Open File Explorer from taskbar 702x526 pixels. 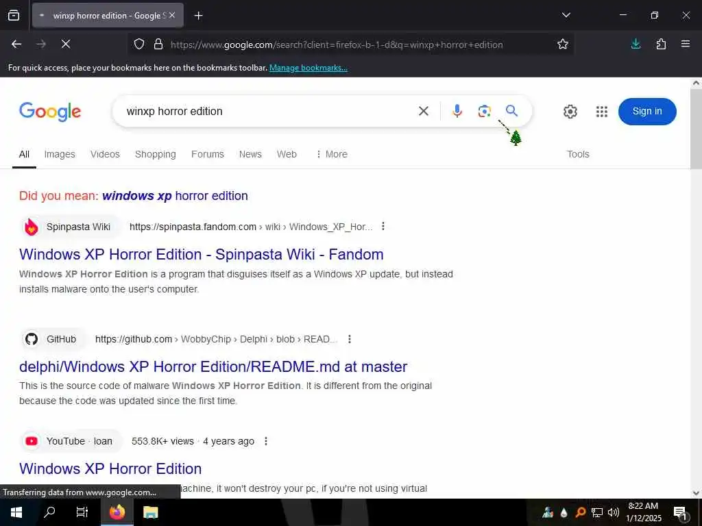pyautogui.click(x=150, y=512)
